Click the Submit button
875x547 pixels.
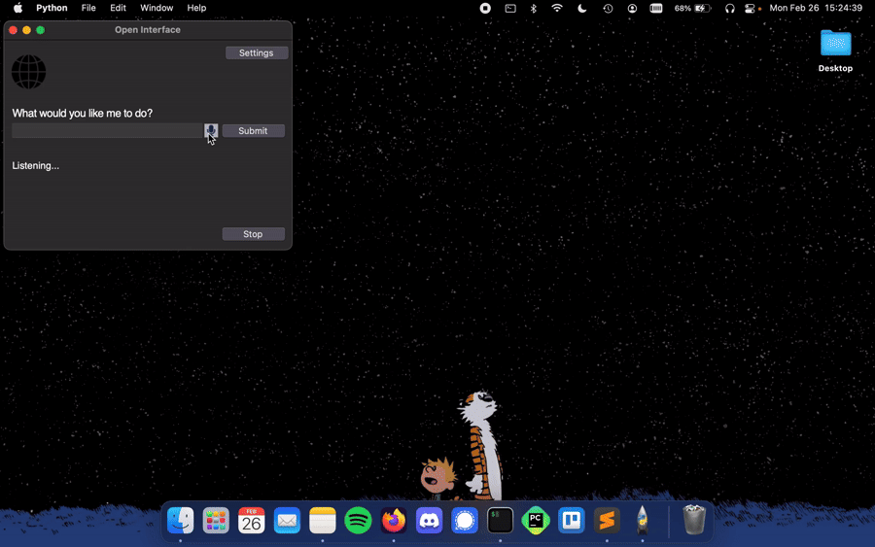[x=254, y=130]
